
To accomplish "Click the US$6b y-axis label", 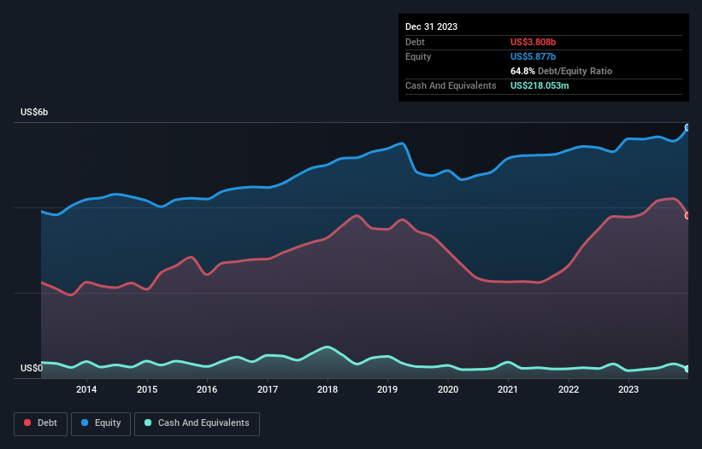I will tap(34, 112).
